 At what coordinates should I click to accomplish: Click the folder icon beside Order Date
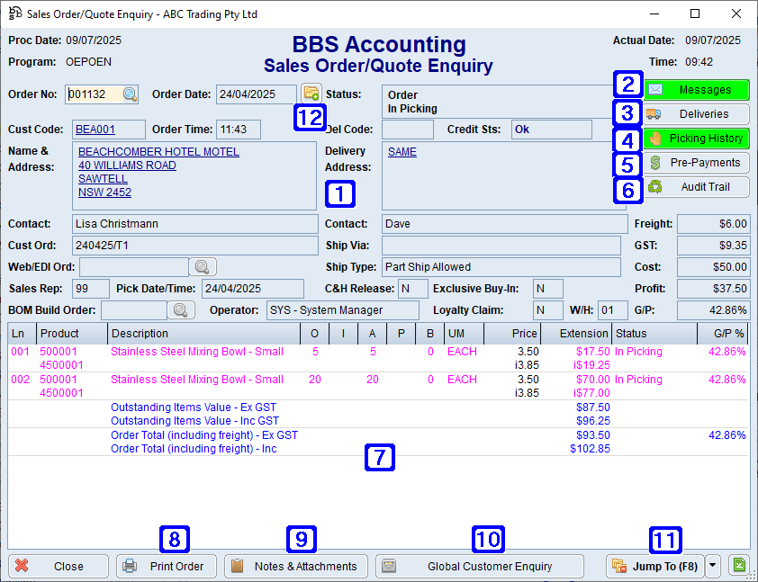tap(311, 94)
